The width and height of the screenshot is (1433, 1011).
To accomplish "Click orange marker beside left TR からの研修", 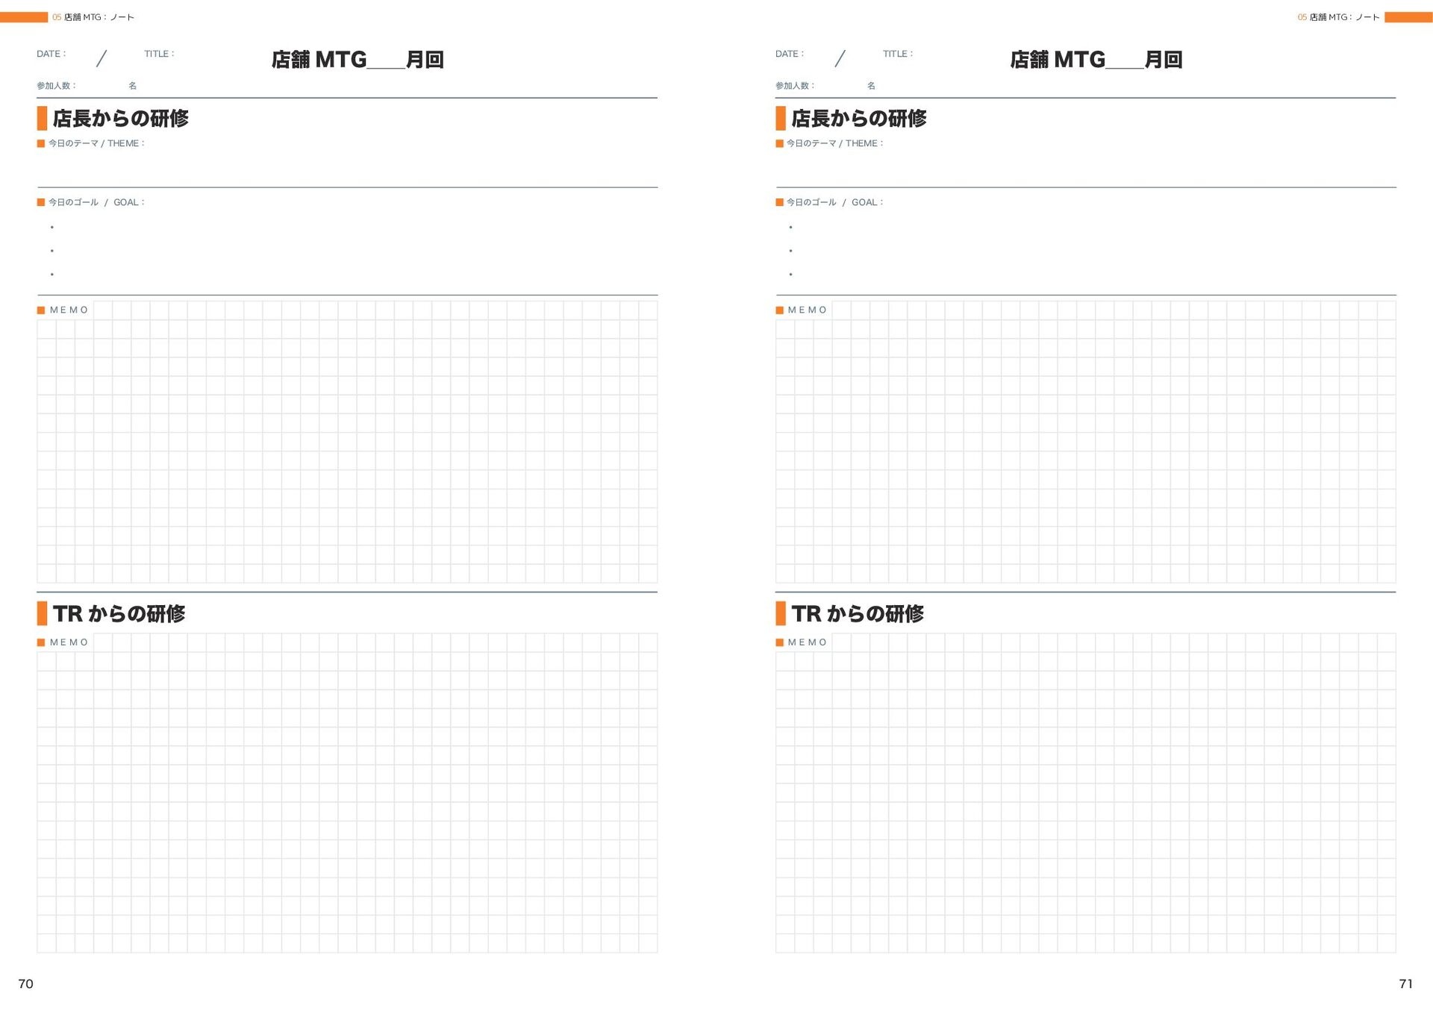I will tap(42, 613).
